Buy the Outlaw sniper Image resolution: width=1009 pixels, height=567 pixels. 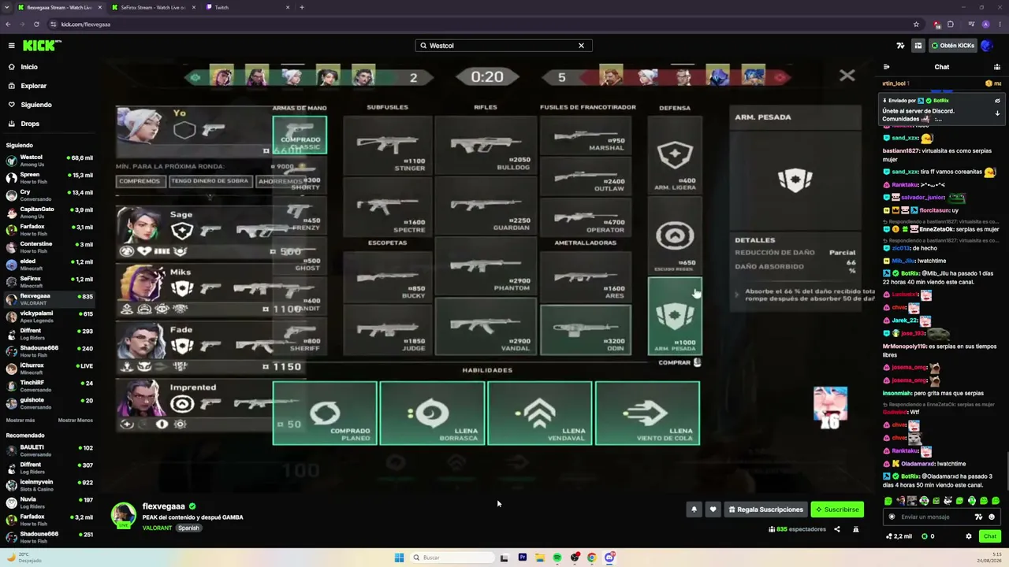586,176
